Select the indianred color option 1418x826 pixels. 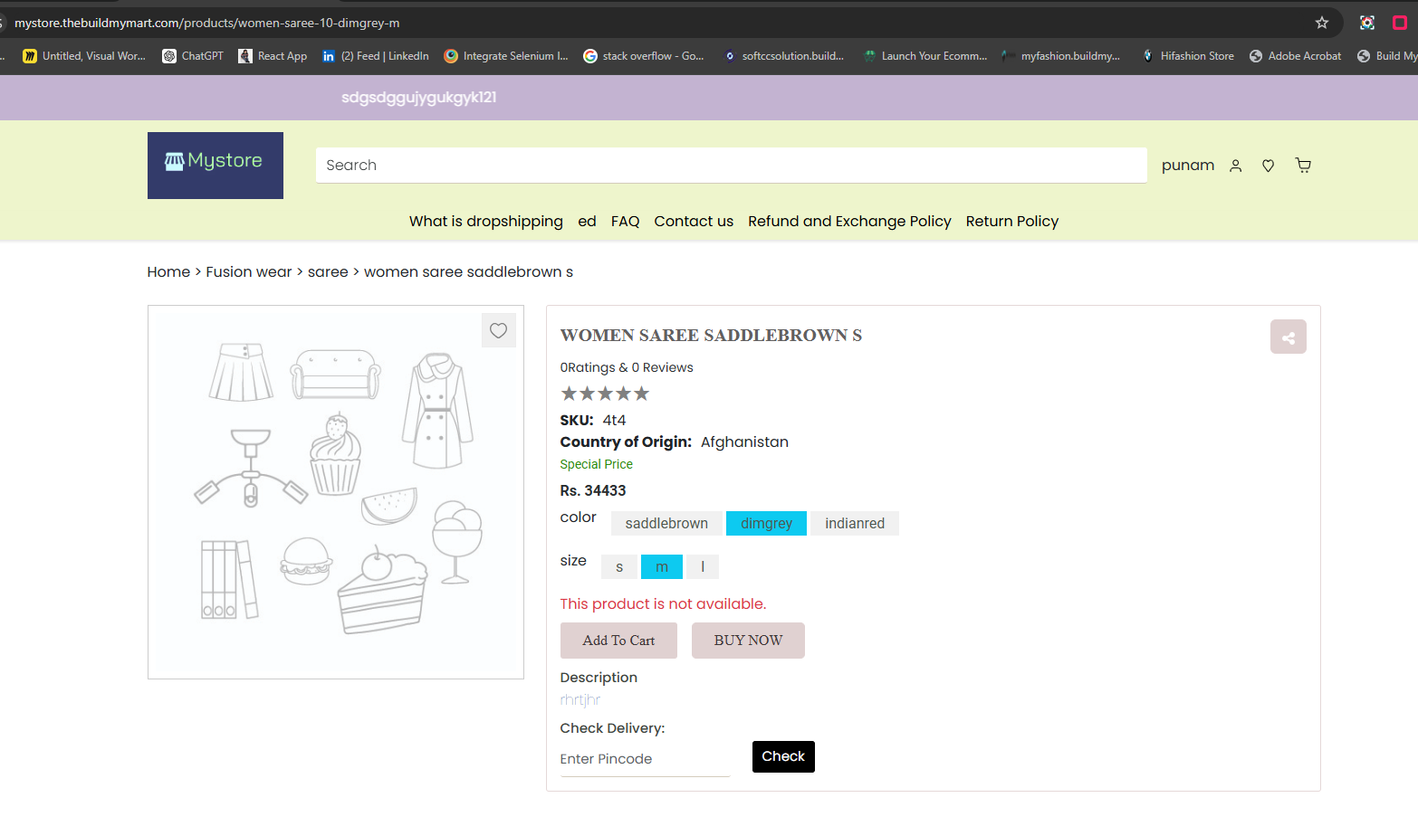pos(855,523)
